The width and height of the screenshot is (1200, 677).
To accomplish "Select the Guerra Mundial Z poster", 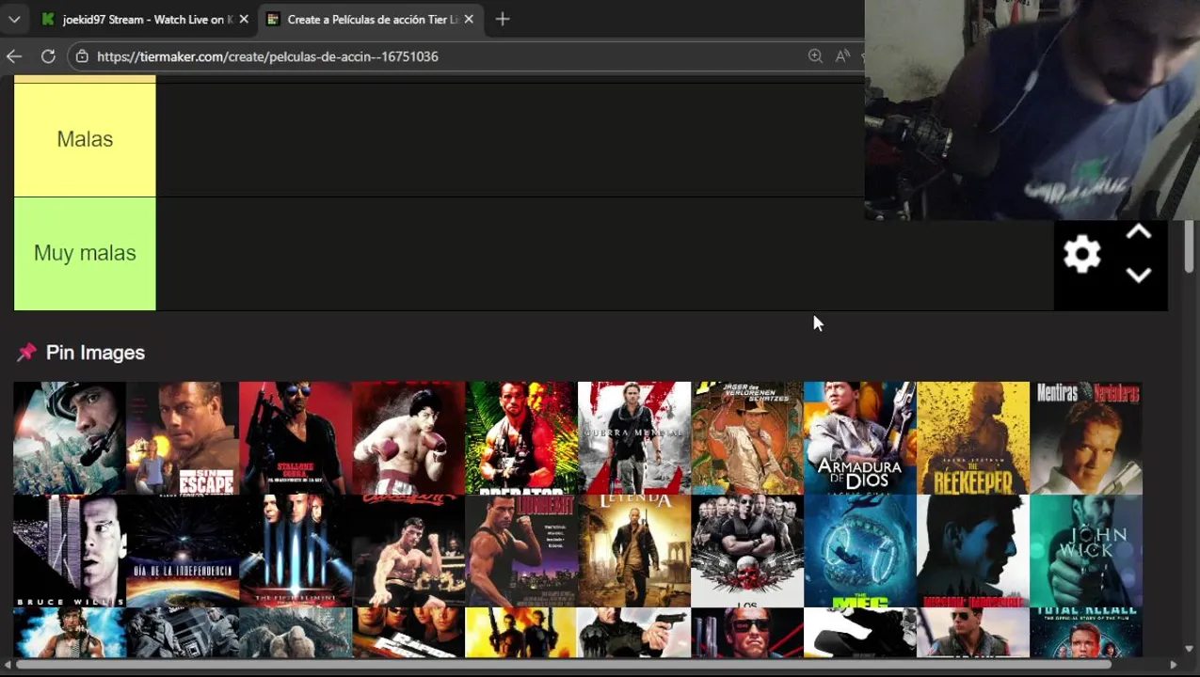I will coord(634,438).
